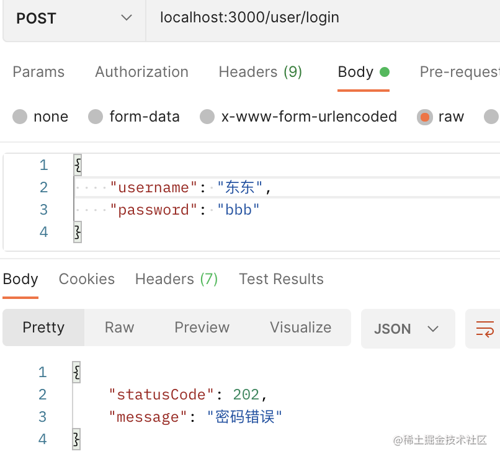Open the Authorization tab

click(x=141, y=72)
